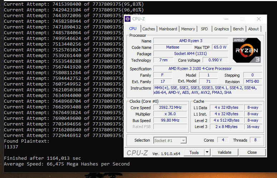Click the Threads value '8'

click(255, 140)
